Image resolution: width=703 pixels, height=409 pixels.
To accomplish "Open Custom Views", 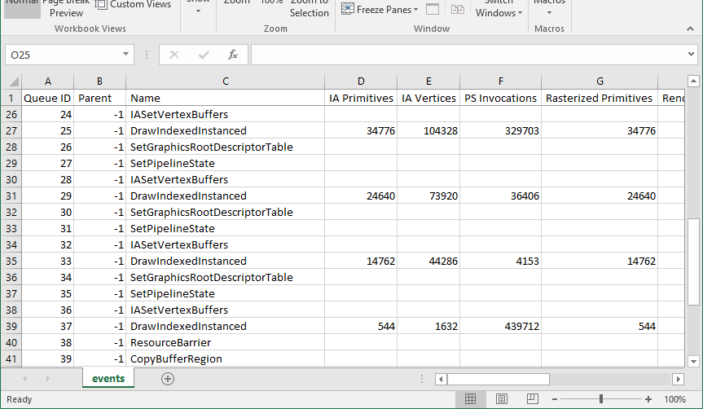I will (134, 5).
